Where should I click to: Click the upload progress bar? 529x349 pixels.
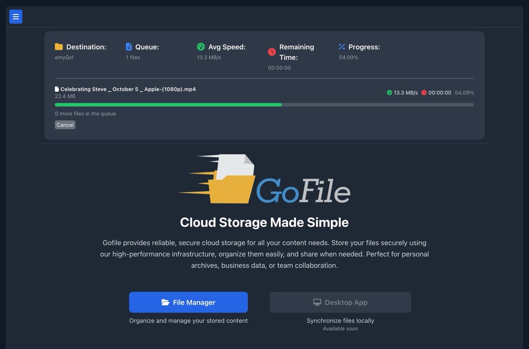coord(264,104)
